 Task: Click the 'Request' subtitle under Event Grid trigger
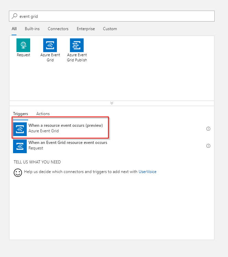click(x=36, y=148)
